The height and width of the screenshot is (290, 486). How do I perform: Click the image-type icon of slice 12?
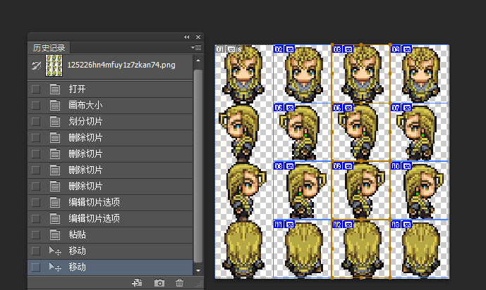tap(348, 225)
